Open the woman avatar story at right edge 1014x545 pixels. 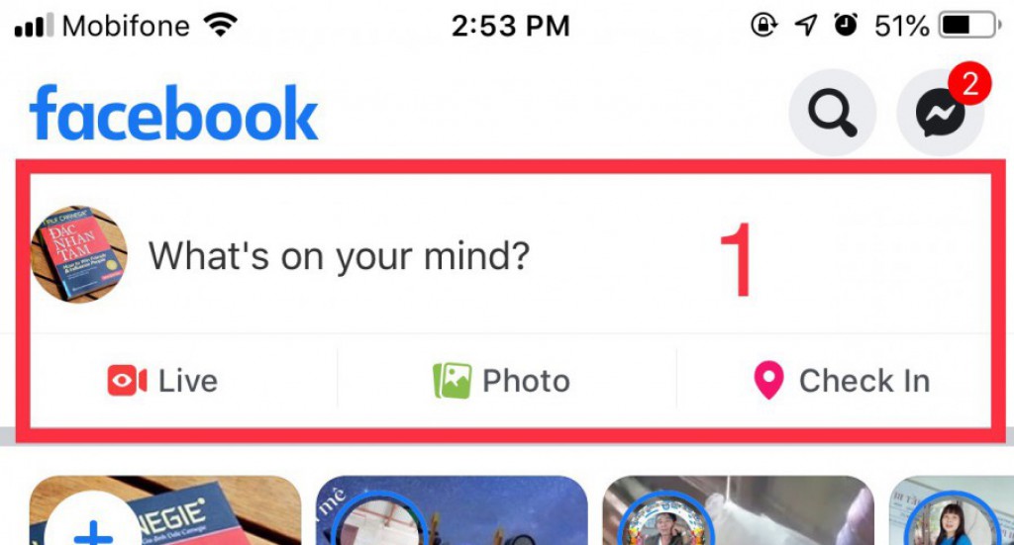(x=952, y=510)
